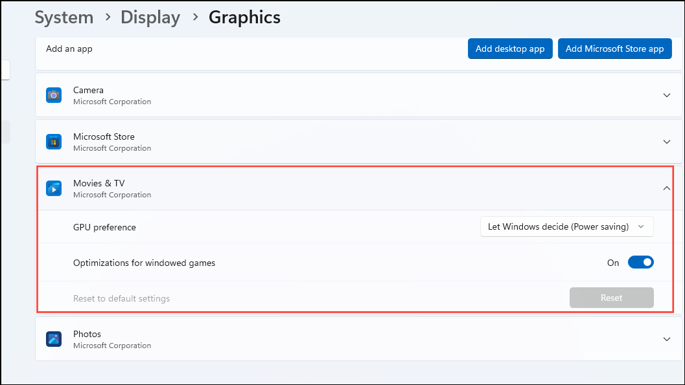Expand the Photos app settings
Screen dimensions: 685x385
tap(666, 338)
